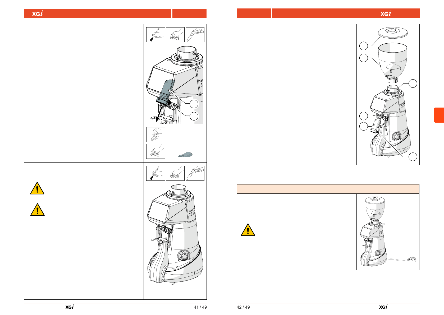The width and height of the screenshot is (444, 315).
Task: Select the cloth icon in the lower page 41 section
Action: [x=175, y=173]
